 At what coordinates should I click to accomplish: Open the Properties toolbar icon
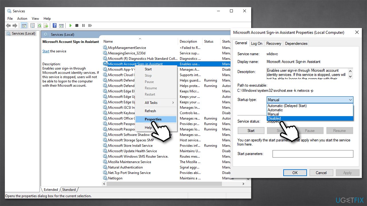point(32,25)
